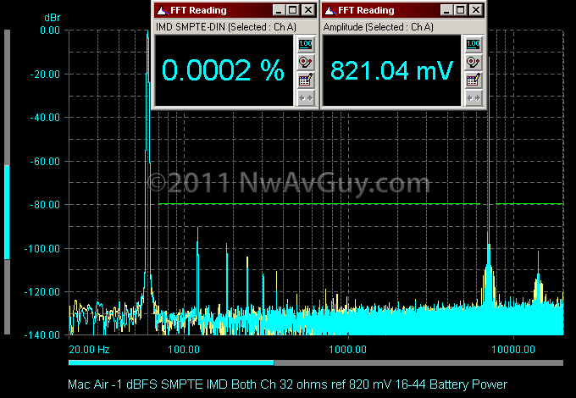Click the 1000.00 frequency axis label
Viewport: 576px width, 398px height.
click(347, 349)
